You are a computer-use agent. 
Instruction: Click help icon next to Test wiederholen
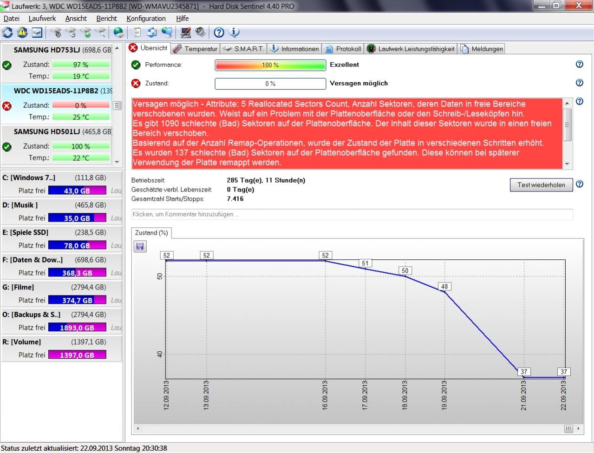click(x=579, y=184)
